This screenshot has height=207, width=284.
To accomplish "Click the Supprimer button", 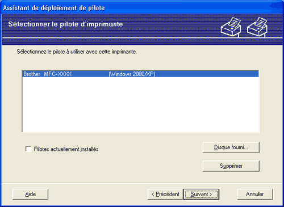I will pos(231,166).
